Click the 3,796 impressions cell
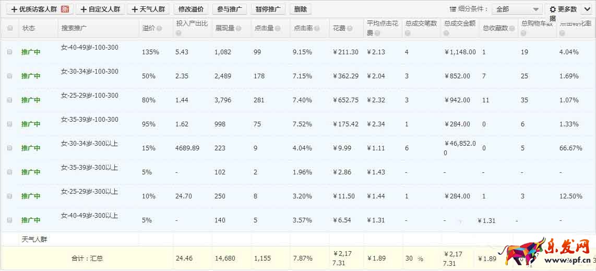Image resolution: width=596 pixels, height=271 pixels. pyautogui.click(x=223, y=100)
